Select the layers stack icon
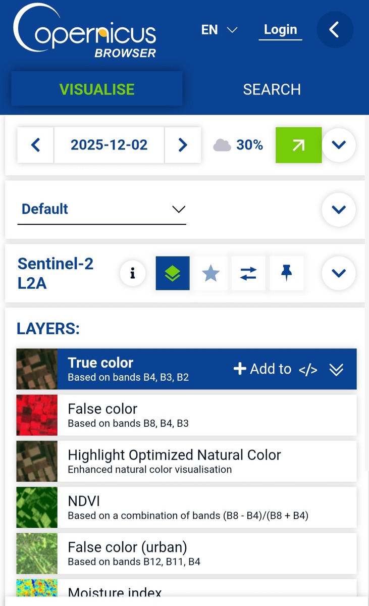This screenshot has width=369, height=606. [173, 273]
